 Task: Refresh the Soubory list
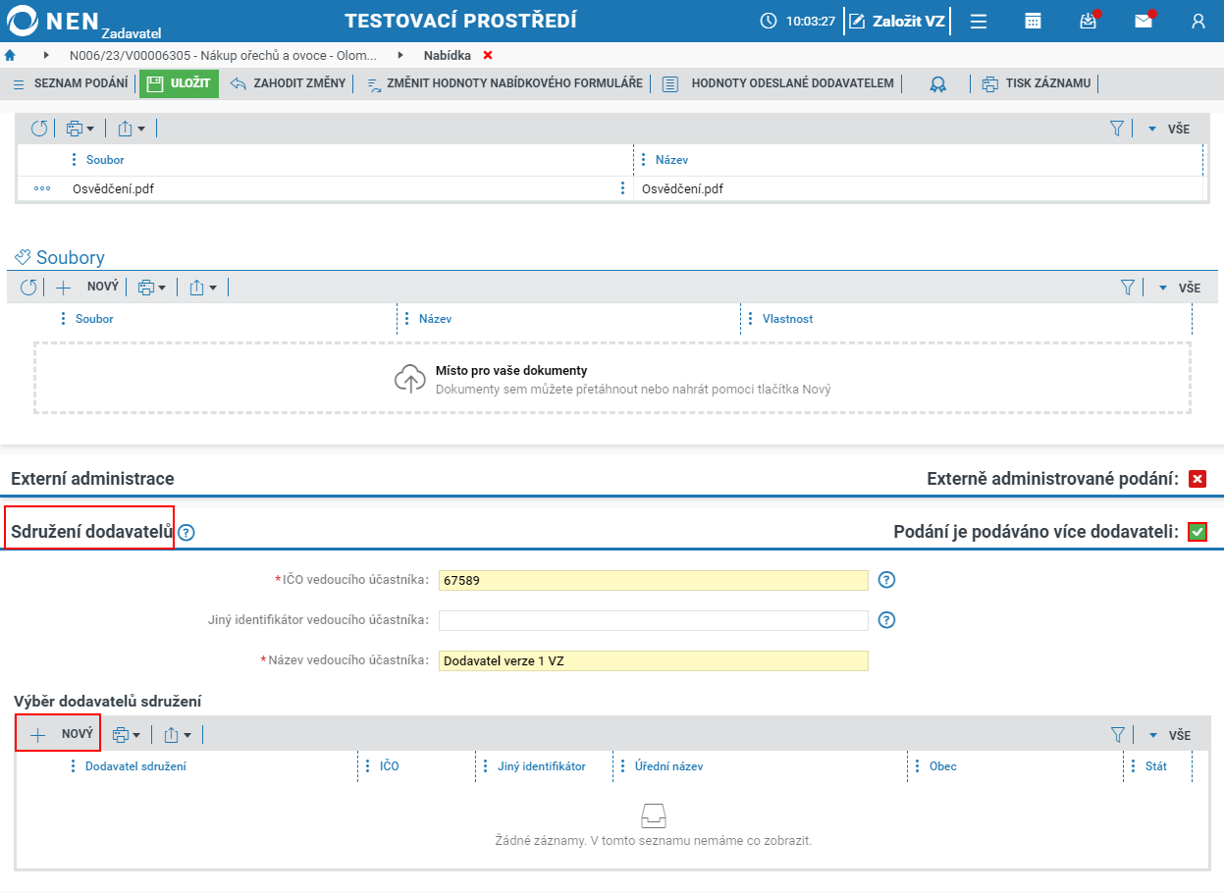pos(29,288)
